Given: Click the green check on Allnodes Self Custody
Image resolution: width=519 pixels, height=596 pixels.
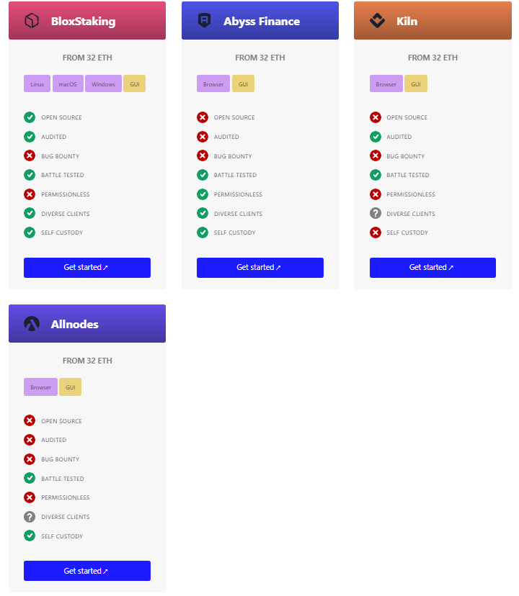Looking at the screenshot, I should point(29,536).
